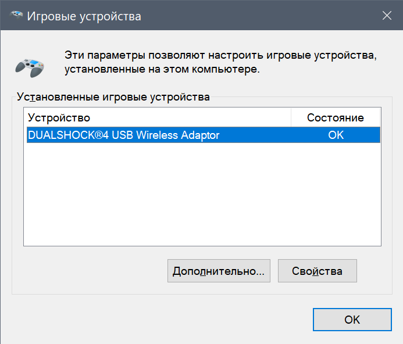Viewport: 403px width, 344px height.
Task: Confirm the dialog with the bottom OK button
Action: (x=352, y=320)
